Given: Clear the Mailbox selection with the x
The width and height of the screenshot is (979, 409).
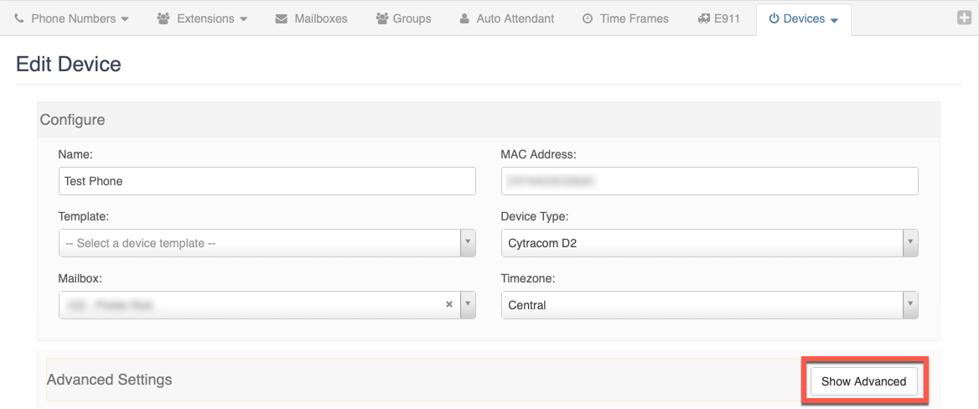Looking at the screenshot, I should click(448, 305).
